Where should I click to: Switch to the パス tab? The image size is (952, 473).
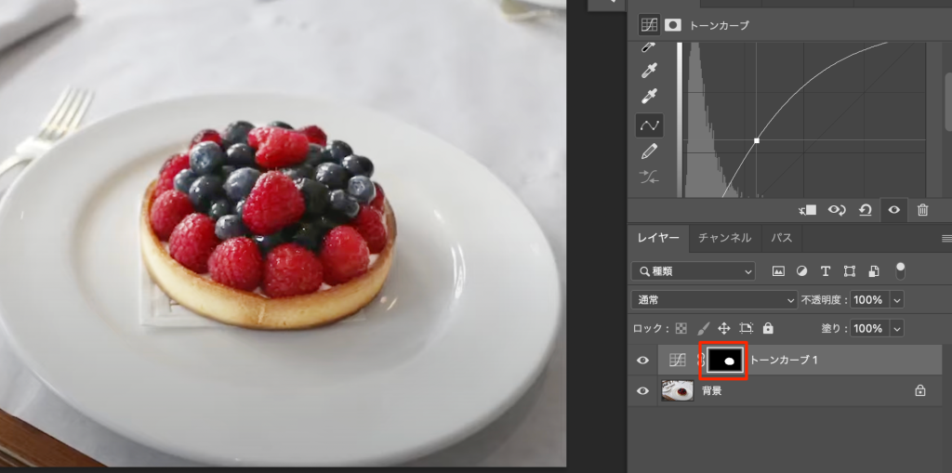(x=782, y=238)
